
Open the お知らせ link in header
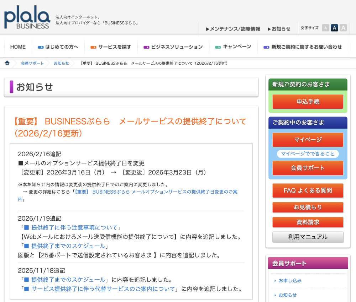click(x=279, y=29)
